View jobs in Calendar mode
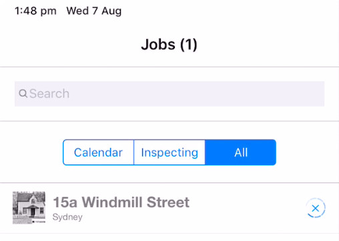The image size is (339, 241). click(98, 152)
